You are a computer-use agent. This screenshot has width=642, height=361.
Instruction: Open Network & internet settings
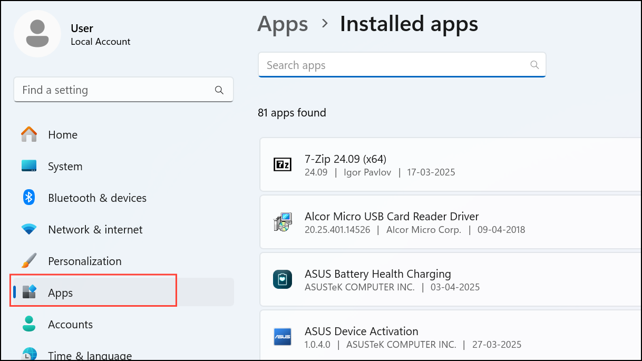coord(123,230)
